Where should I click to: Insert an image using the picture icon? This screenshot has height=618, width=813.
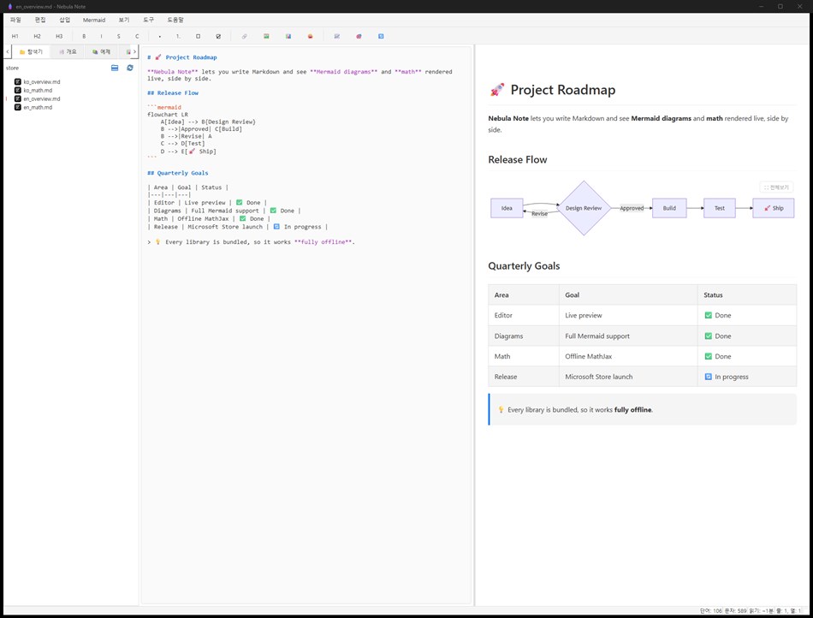pos(266,36)
